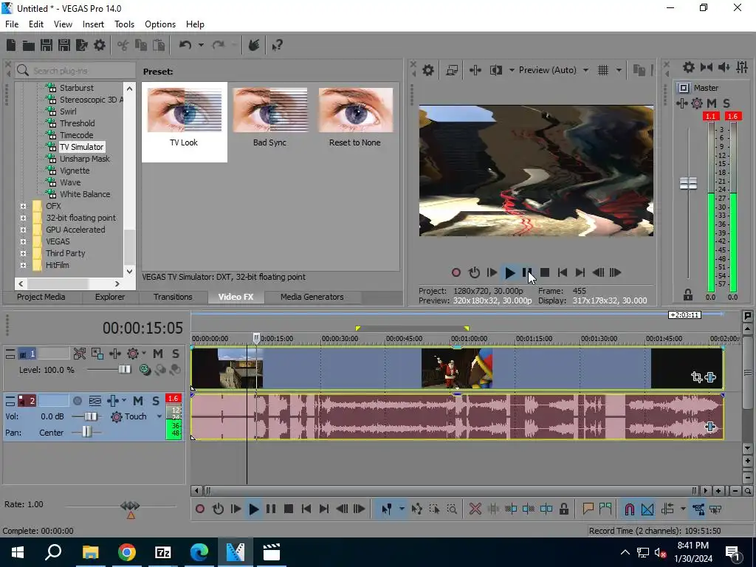Switch to Media Generators tab
756x567 pixels.
pos(312,297)
